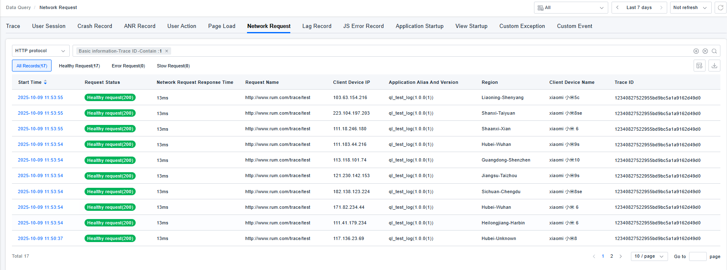
Task: Open the 10 / page size dropdown
Action: tap(649, 256)
